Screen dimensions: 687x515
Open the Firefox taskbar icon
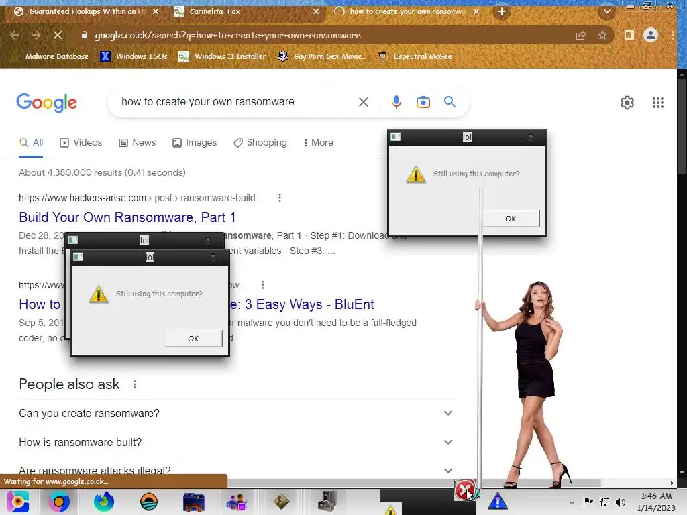[104, 502]
